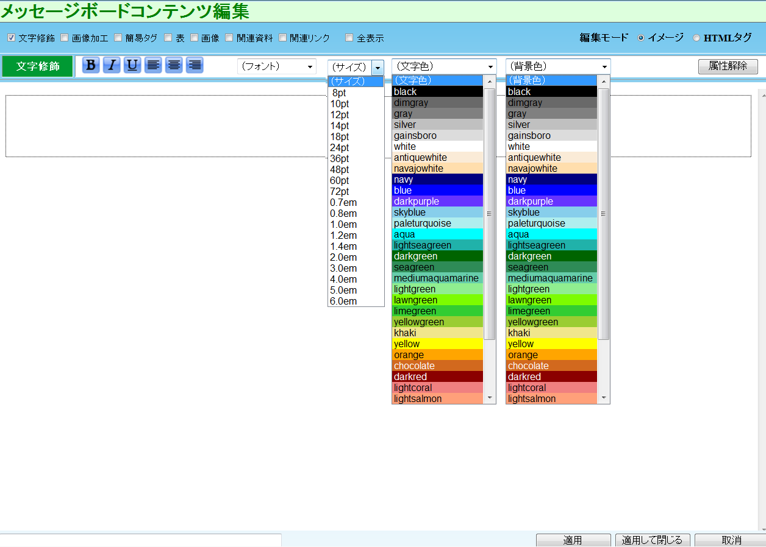Enable the 簡易タグ checkbox

[118, 38]
